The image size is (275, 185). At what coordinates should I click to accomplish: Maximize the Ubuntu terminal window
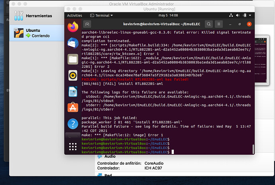point(240,24)
